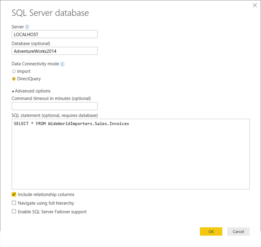Select the DirectQuery radio button
Image resolution: width=261 pixels, height=247 pixels.
point(14,79)
